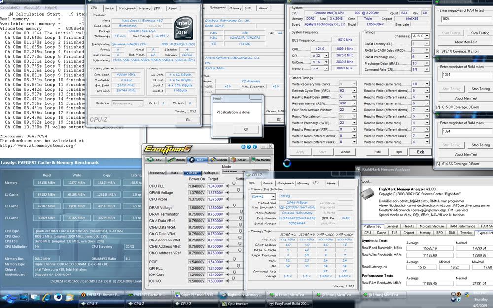Click the decrease arrow for DRAM Termination
The height and width of the screenshot is (308, 493).
point(227,214)
